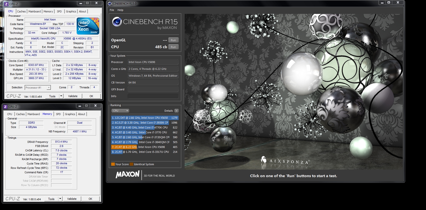The image size is (426, 210).
Task: Click OK in Memory CPU-Z window
Action: 90,199
